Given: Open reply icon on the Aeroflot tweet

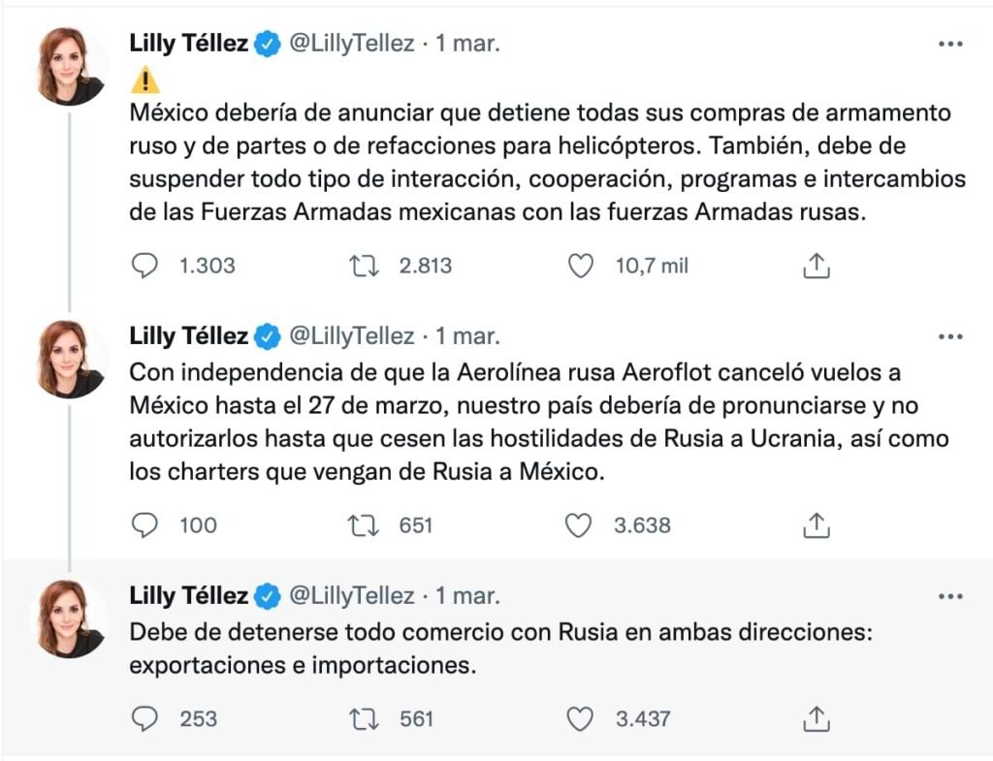Looking at the screenshot, I should coord(145,524).
